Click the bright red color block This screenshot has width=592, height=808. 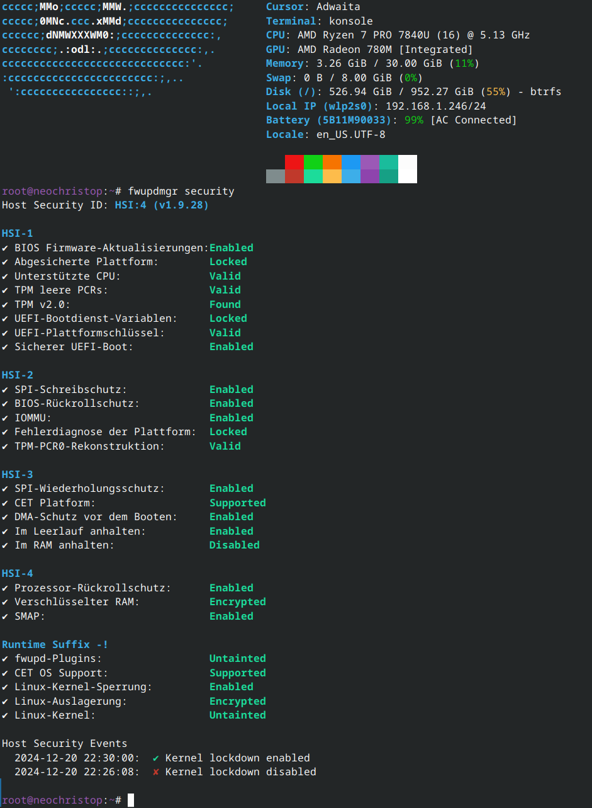pyautogui.click(x=294, y=162)
